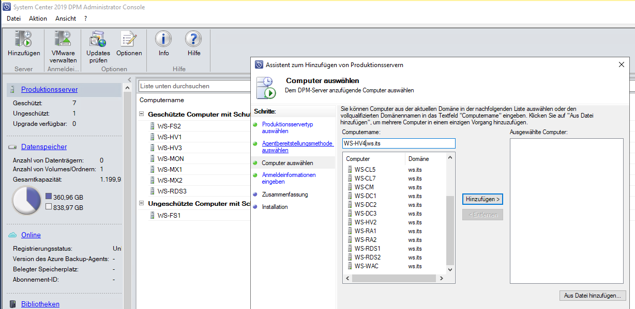Click the Hinzufügen server toolbar icon
The width and height of the screenshot is (635, 309).
23,39
